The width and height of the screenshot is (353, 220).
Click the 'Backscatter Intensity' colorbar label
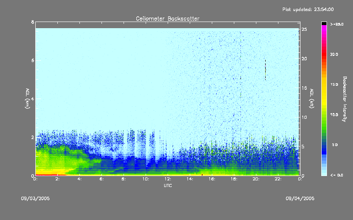(x=345, y=99)
